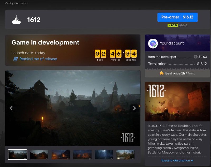The height and width of the screenshot is (167, 211).
Task: Select the sixth screenshot thumbnail
Action: click(x=125, y=155)
